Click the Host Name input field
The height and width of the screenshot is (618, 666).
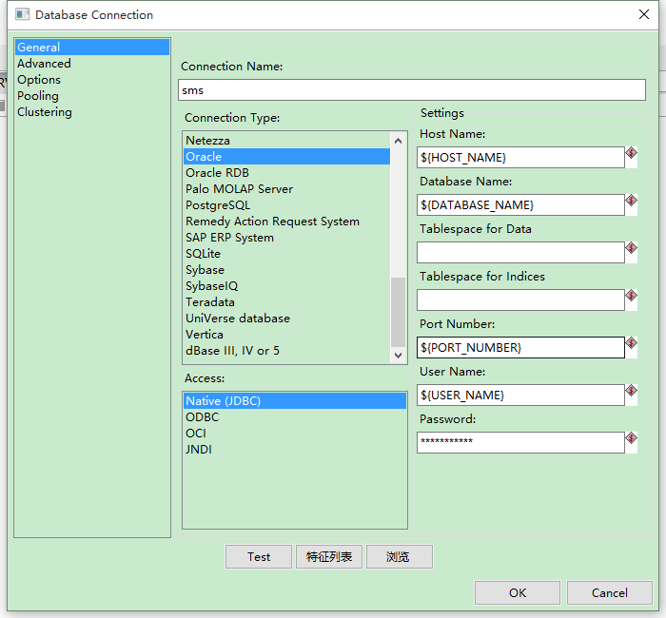click(520, 158)
